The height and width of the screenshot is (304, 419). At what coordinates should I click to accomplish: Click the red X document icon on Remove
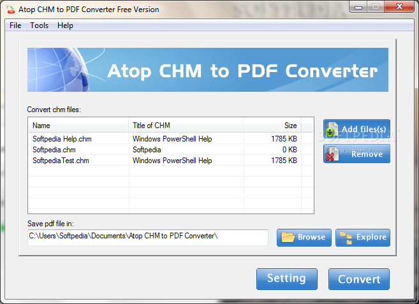tap(332, 154)
